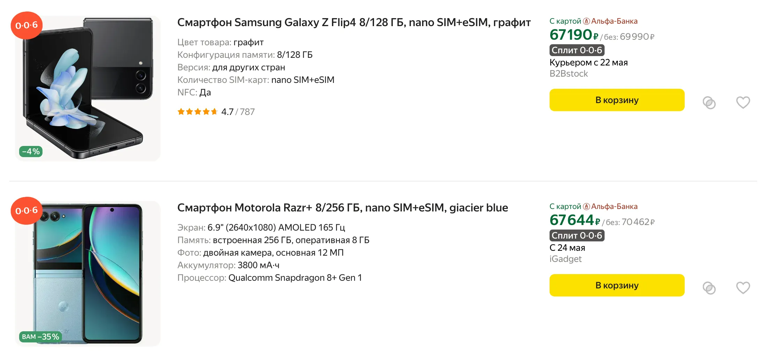Image resolution: width=762 pixels, height=356 pixels.
Task: Click the ВАМ −35% discount badge
Action: pos(40,337)
